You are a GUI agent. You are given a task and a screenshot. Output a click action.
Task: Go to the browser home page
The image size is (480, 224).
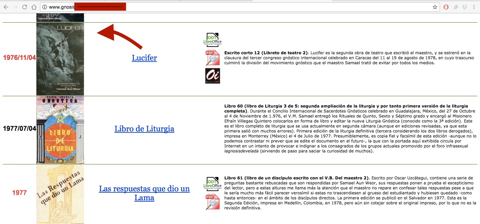click(34, 7)
